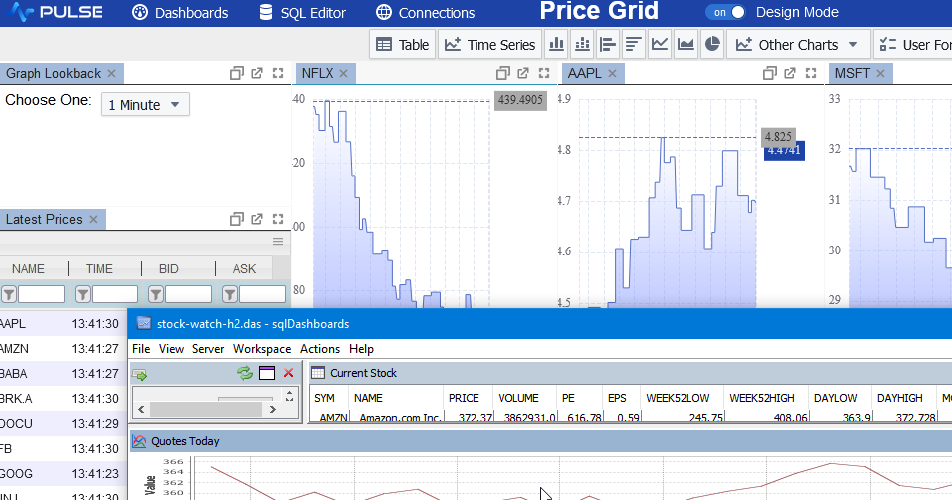
Task: Pop out the NFLX chart panel
Action: pyautogui.click(x=523, y=74)
